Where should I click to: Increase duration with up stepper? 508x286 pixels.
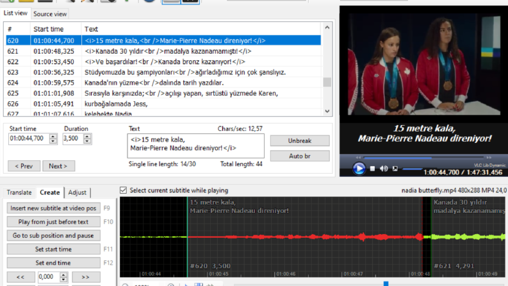tap(87, 137)
